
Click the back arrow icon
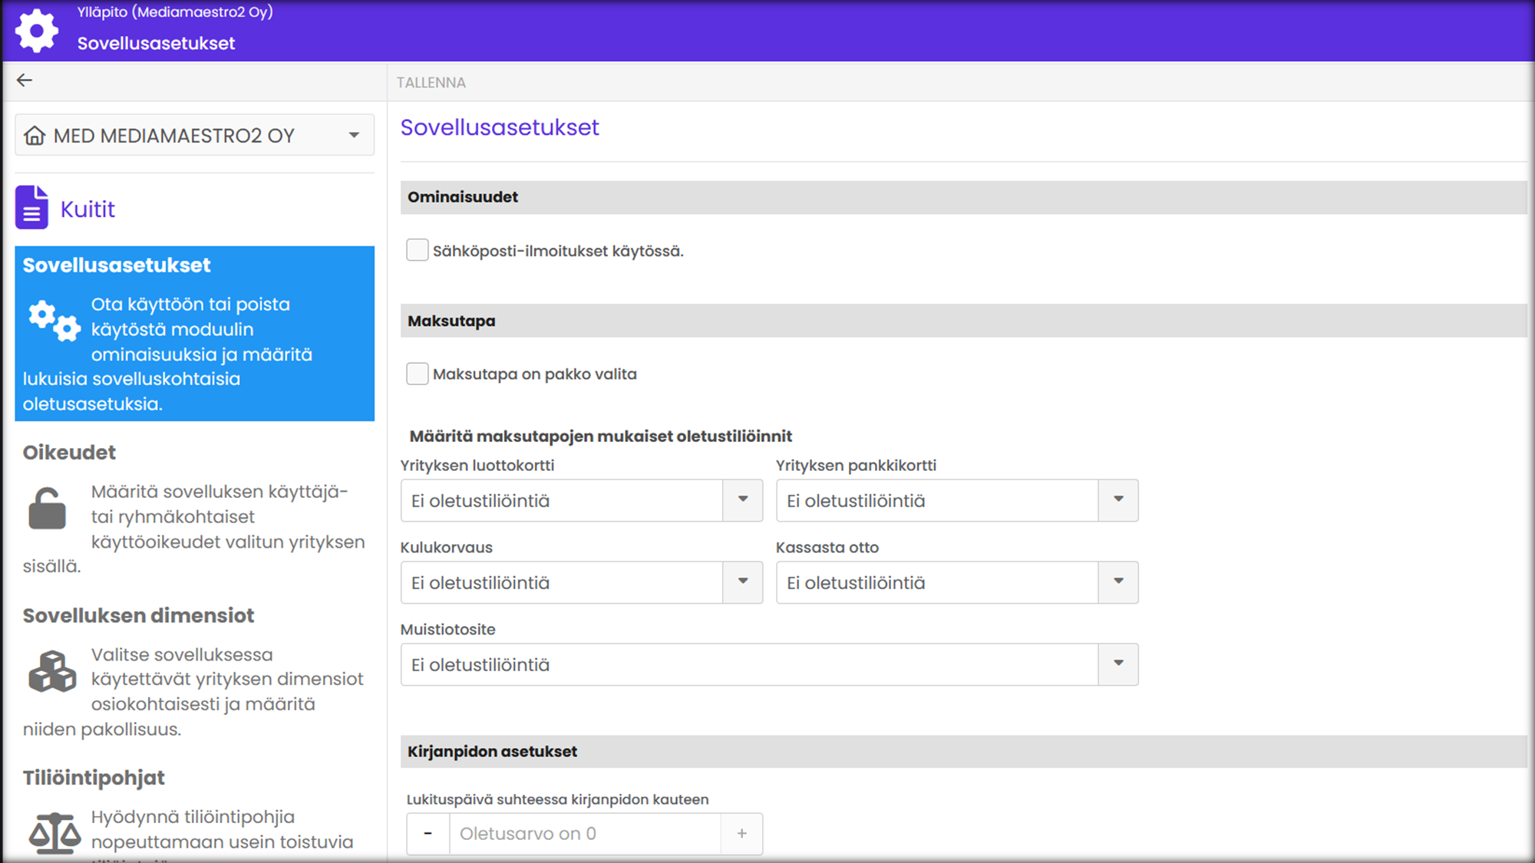[25, 81]
